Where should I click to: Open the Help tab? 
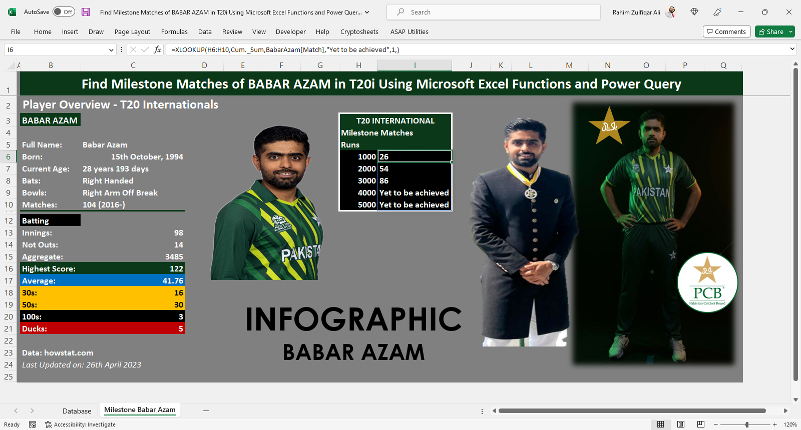(322, 31)
